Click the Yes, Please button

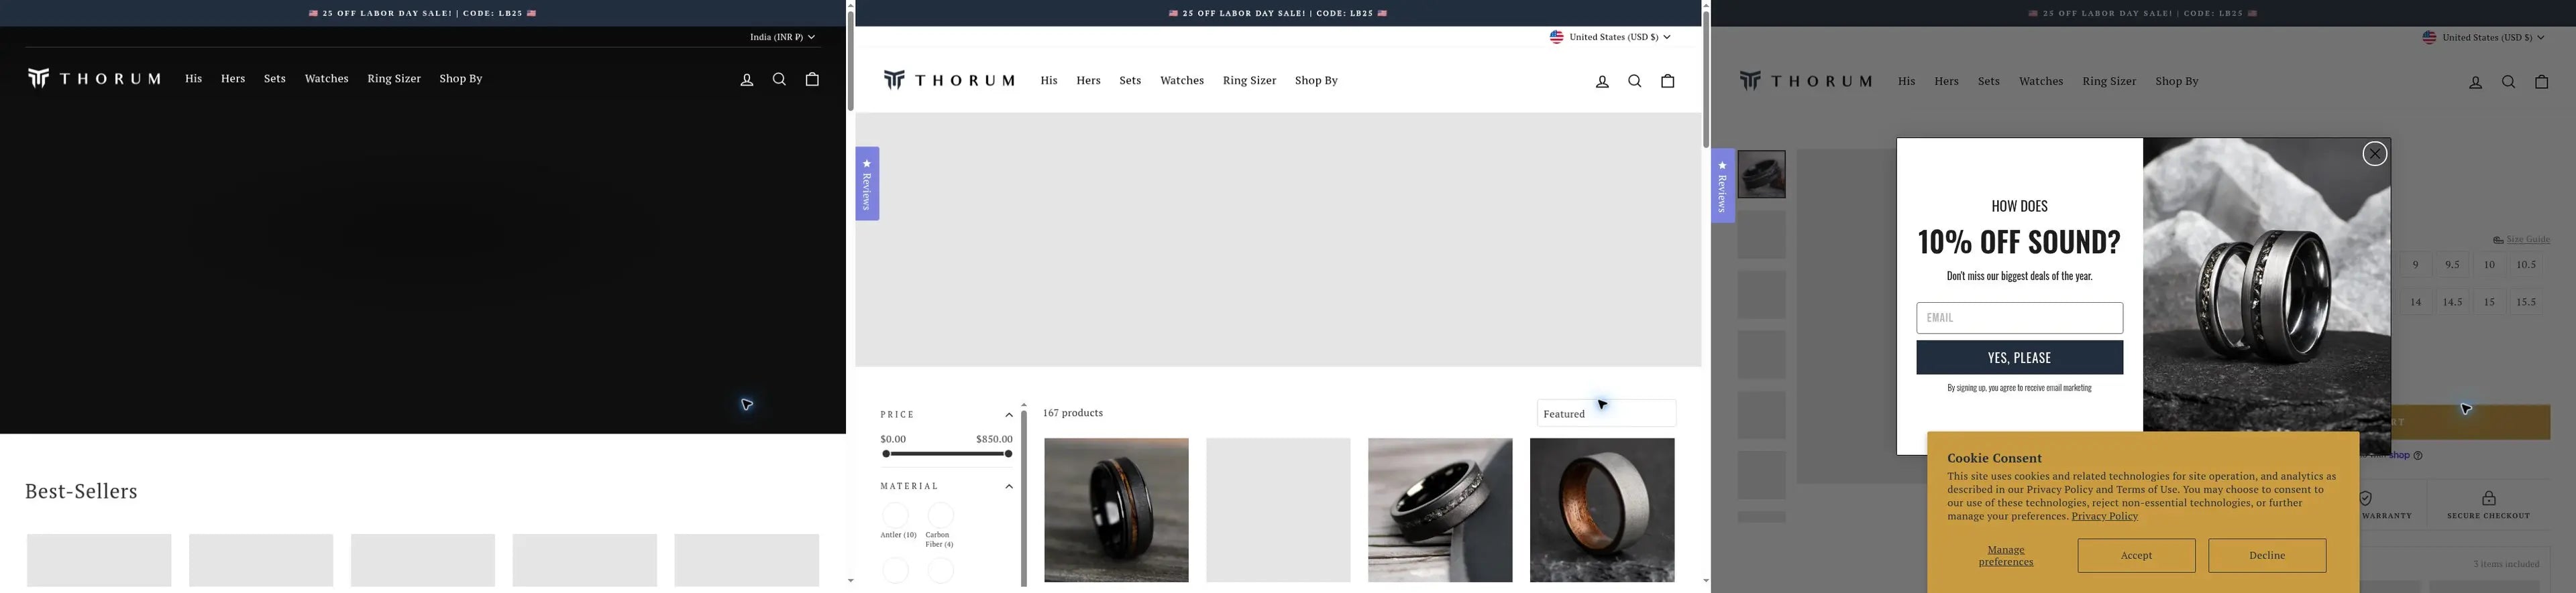pos(2019,357)
